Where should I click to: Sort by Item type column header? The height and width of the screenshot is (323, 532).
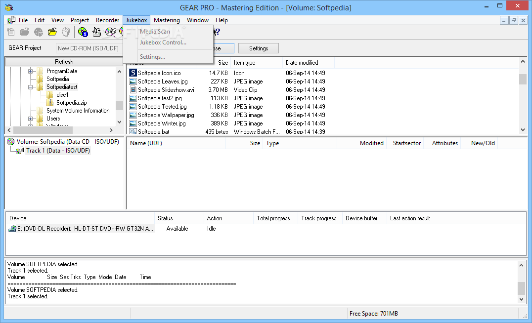(257, 63)
